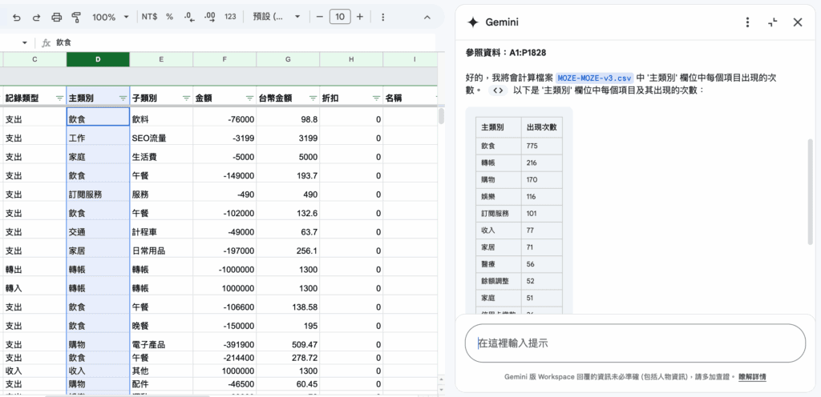
Task: Click the font size field showing 10
Action: [x=340, y=17]
